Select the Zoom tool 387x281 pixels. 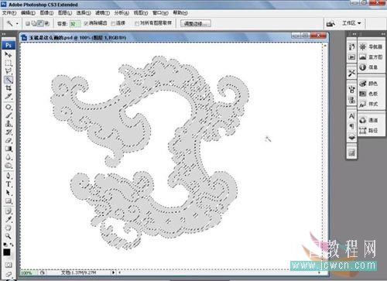(x=9, y=236)
